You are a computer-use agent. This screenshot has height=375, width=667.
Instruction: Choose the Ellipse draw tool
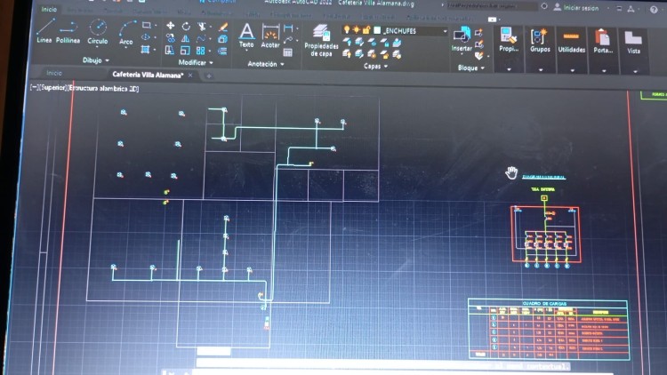coord(146,37)
